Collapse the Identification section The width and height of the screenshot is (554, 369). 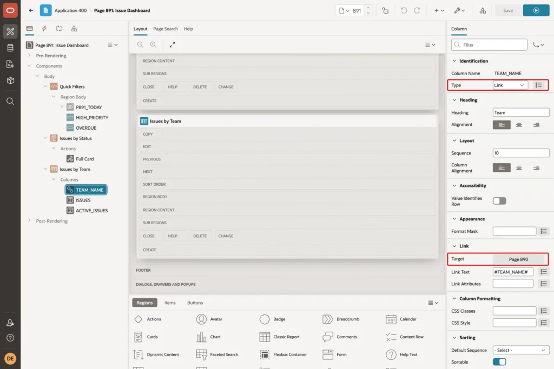(x=454, y=61)
